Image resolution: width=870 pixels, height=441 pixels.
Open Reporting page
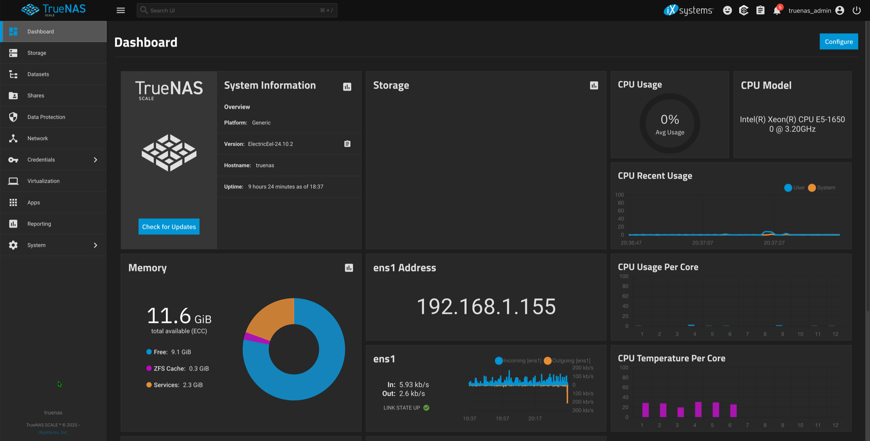(x=53, y=224)
